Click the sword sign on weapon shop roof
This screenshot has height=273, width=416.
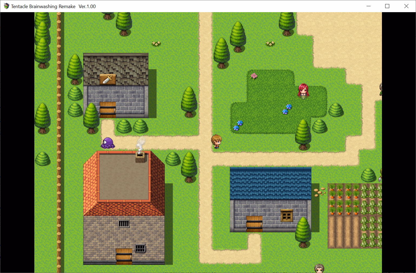[x=108, y=79]
